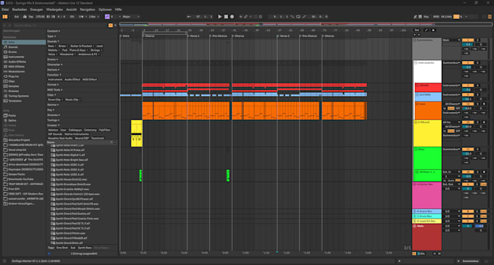Image resolution: width=494 pixels, height=265 pixels.
Task: Toggle the E Drum2 track activator
Action: [x=468, y=122]
